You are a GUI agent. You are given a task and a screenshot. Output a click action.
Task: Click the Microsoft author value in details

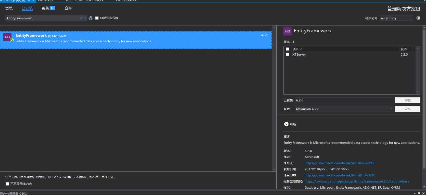312,157
